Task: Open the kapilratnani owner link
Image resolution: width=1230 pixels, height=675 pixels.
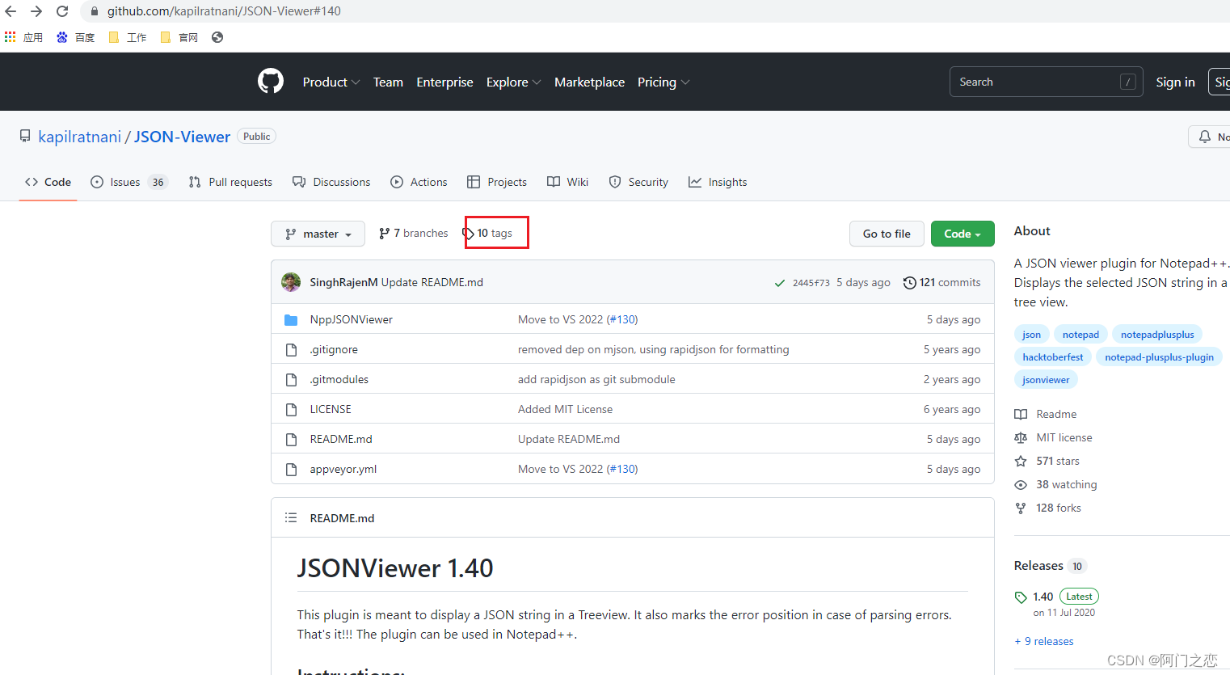Action: (80, 137)
